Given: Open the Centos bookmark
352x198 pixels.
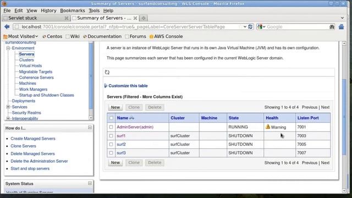Looking at the screenshot, I should [52, 36].
